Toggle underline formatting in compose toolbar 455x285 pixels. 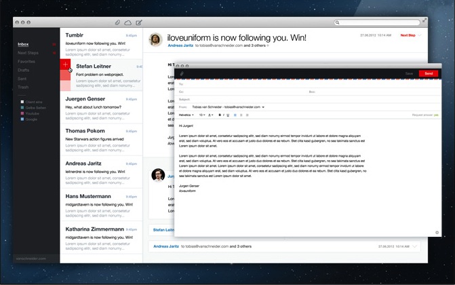[228, 115]
